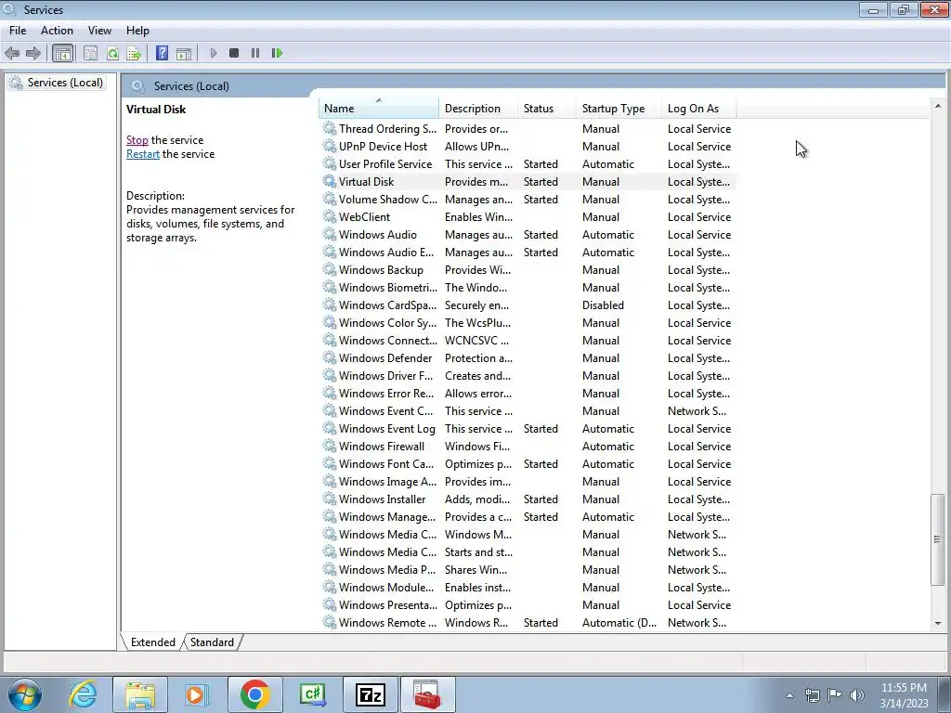Open Windows Explorer from taskbar
This screenshot has width=951, height=713.
tap(140, 694)
